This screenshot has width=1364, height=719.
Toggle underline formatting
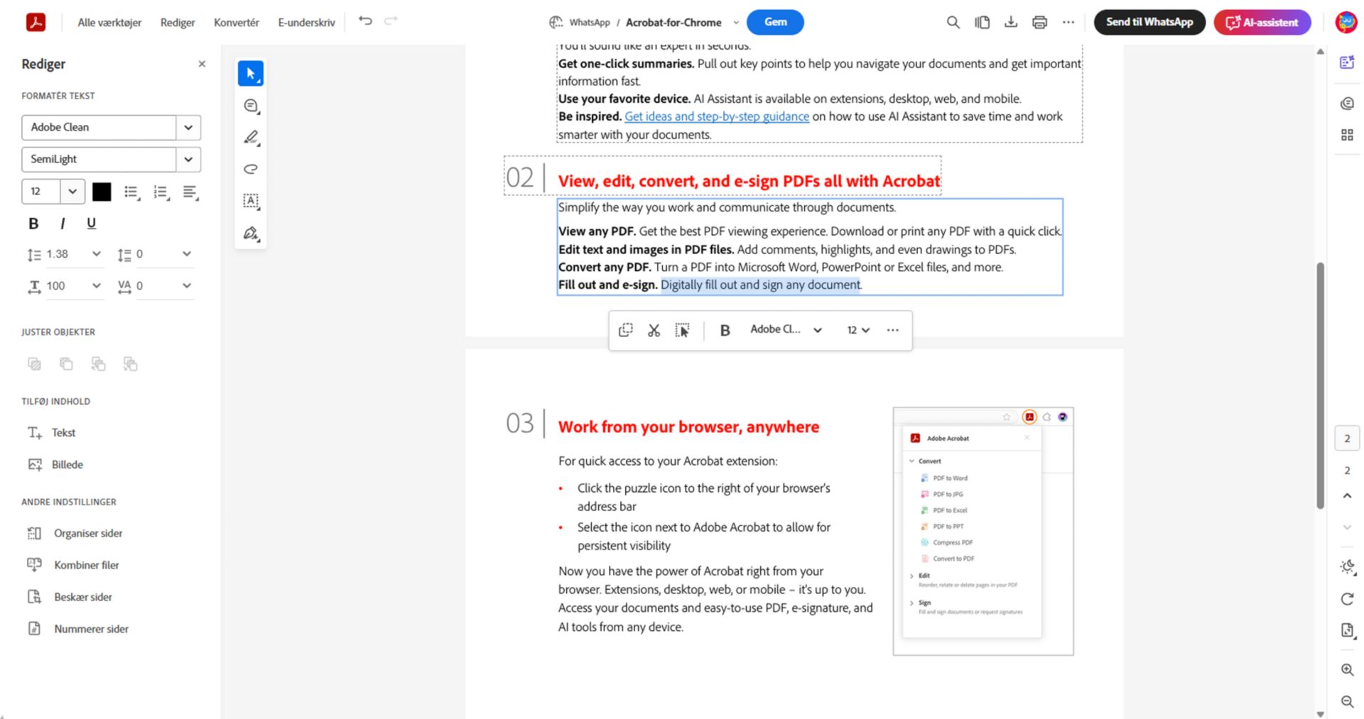tap(91, 224)
